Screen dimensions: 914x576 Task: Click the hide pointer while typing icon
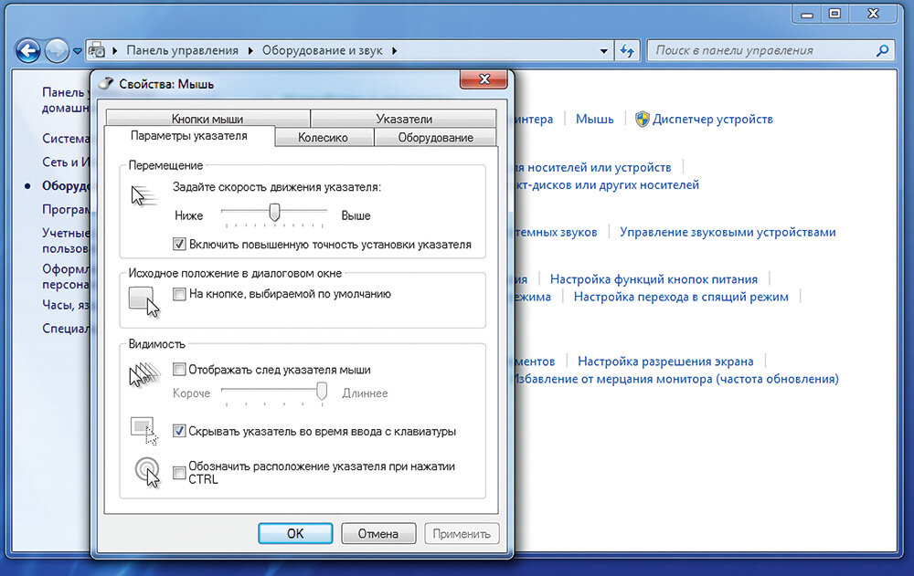click(x=144, y=431)
